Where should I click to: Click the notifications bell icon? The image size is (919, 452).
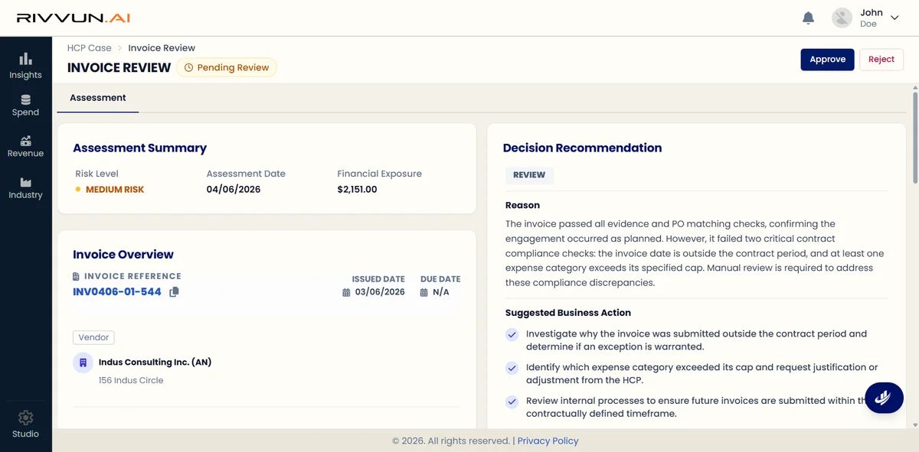808,18
